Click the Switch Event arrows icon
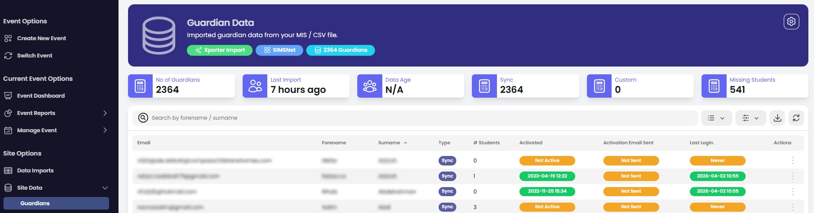814x213 pixels. (8, 56)
